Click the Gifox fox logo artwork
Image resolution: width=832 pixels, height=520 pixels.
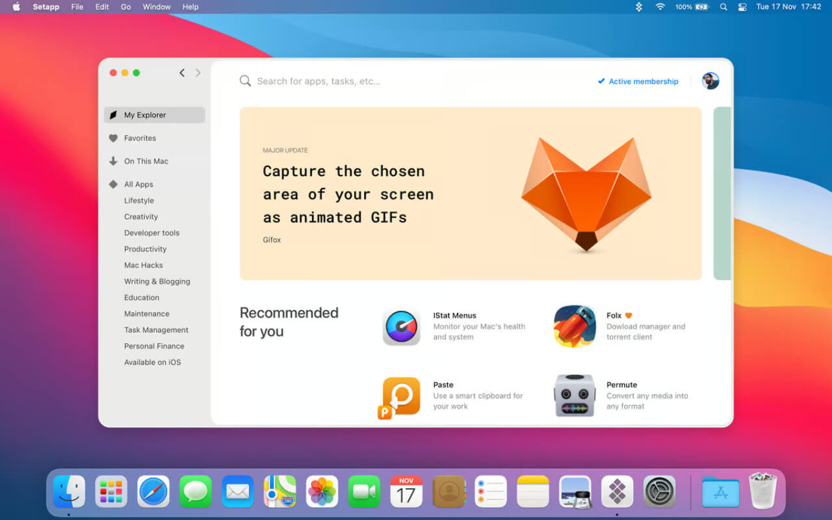(x=586, y=194)
